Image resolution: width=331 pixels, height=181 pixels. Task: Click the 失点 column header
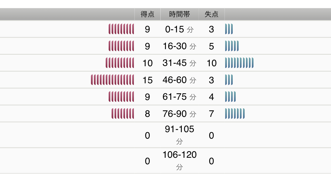point(212,14)
